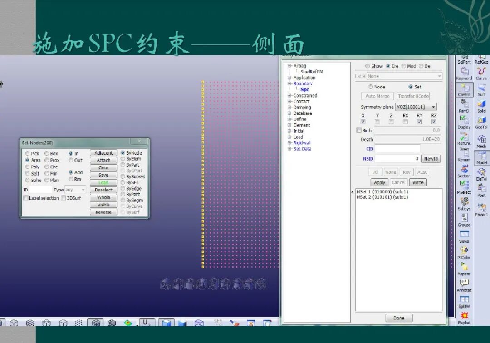Select the CreEnt entity creation icon
This screenshot has width=490, height=343.
(x=465, y=90)
